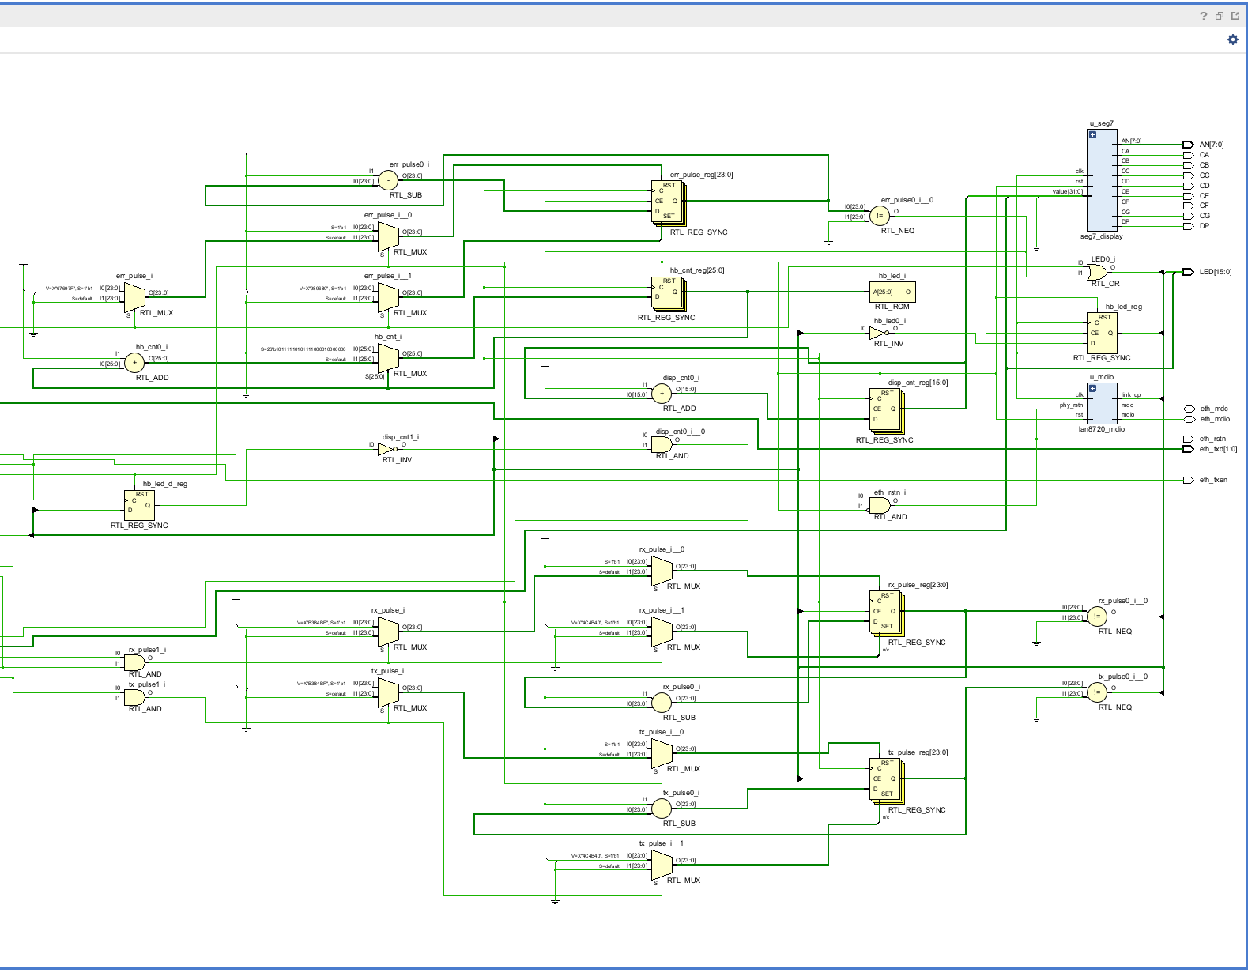Select the hb_led_d_reg register cell
Image resolution: width=1248 pixels, height=973 pixels.
tap(139, 505)
